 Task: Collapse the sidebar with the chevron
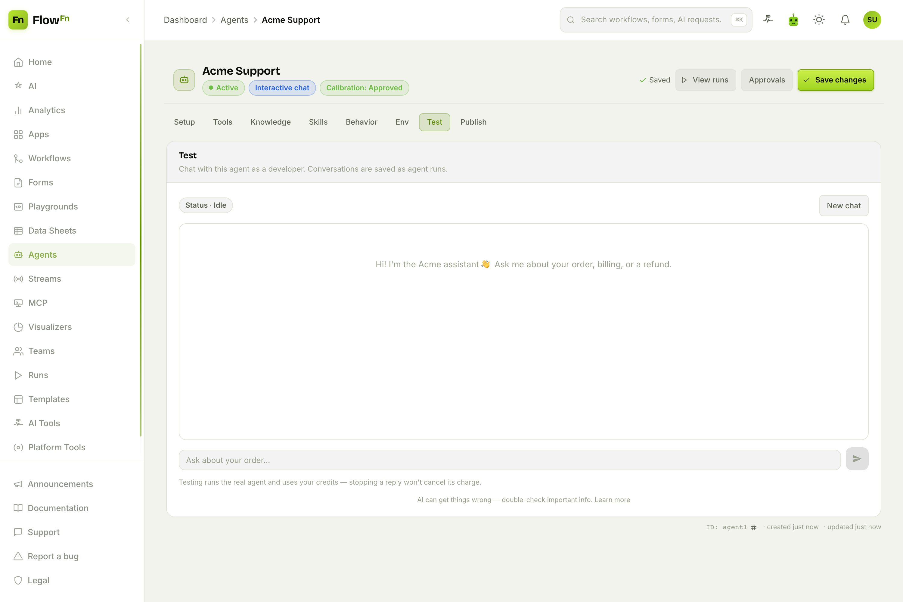(x=128, y=20)
